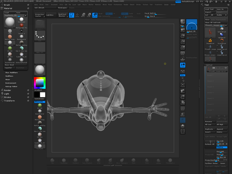Expand the Render palette
Image resolution: width=232 pixels, height=174 pixels.
7,90
